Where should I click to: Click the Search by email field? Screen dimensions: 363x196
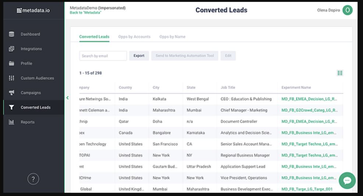pyautogui.click(x=103, y=56)
